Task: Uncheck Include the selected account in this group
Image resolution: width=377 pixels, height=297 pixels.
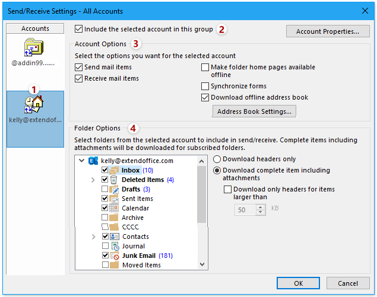Action: [x=79, y=28]
